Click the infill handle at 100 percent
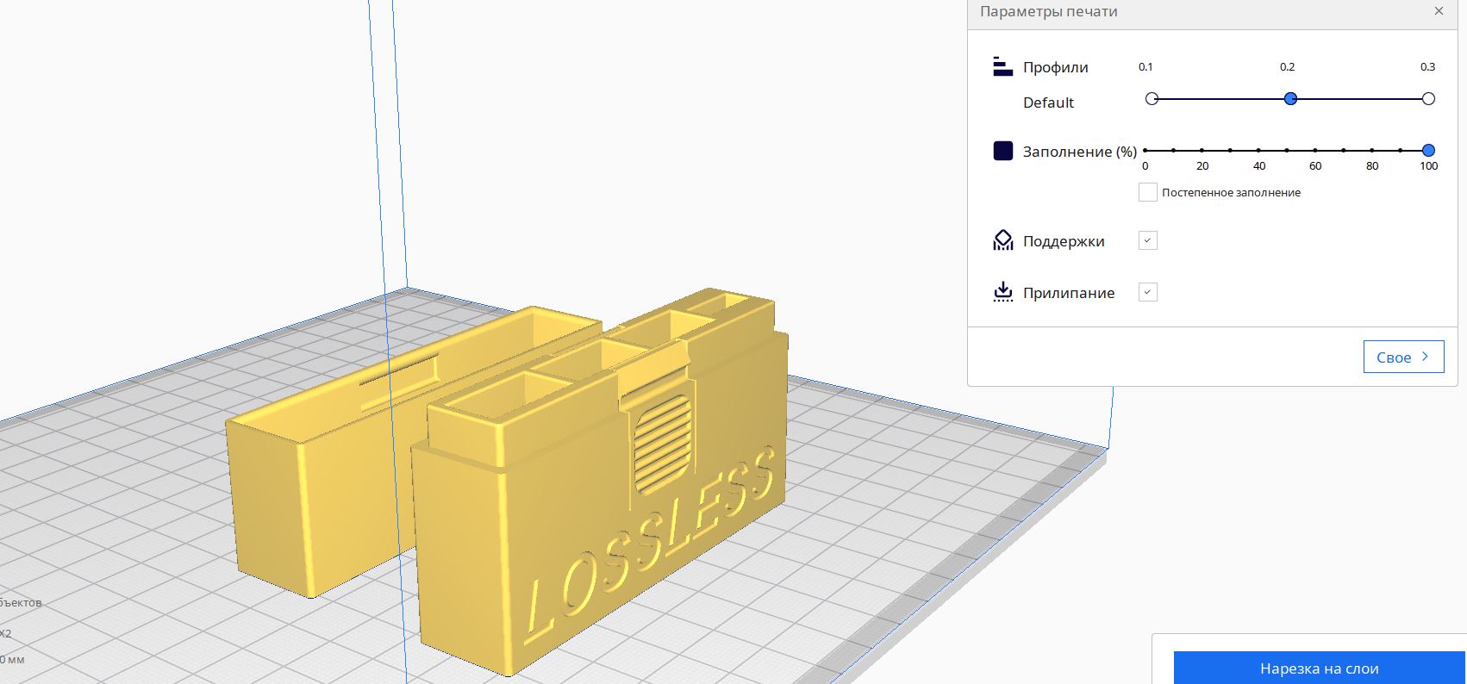The image size is (1467, 684). (x=1428, y=151)
